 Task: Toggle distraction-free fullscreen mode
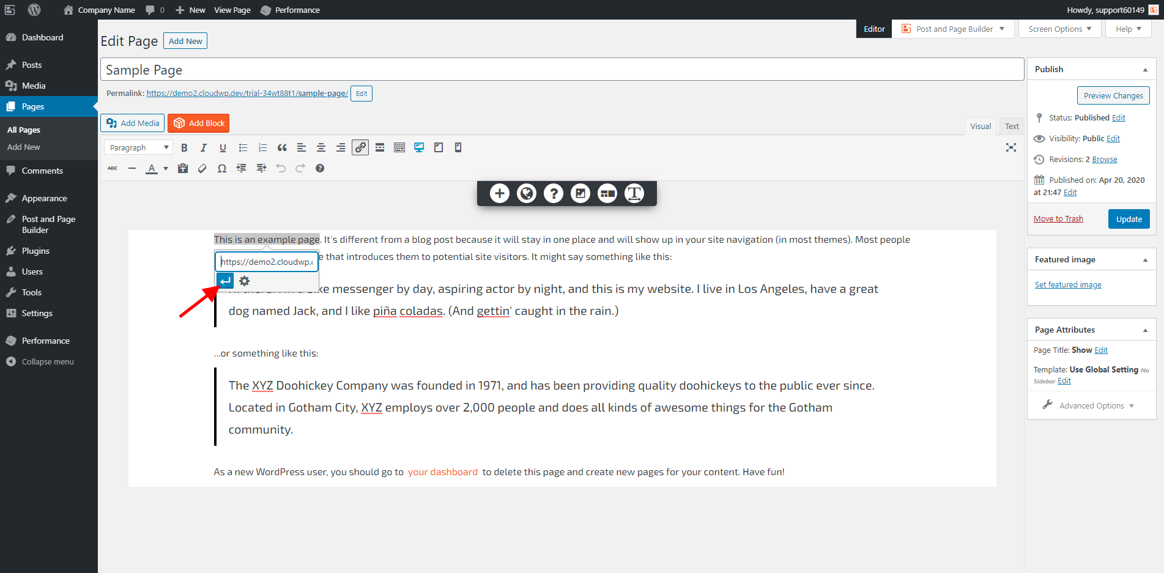tap(1011, 147)
